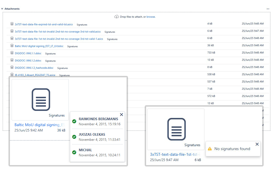
Task: Click green check icon beside JUOZAS OLEKAS
Action: [74, 137]
